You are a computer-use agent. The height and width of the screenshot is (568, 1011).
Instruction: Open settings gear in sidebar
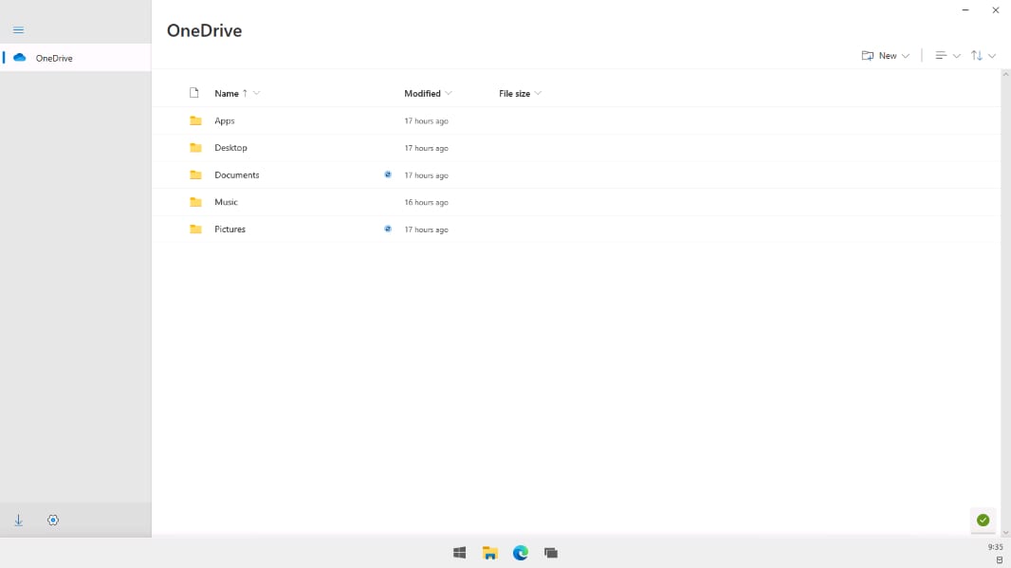[x=53, y=520]
